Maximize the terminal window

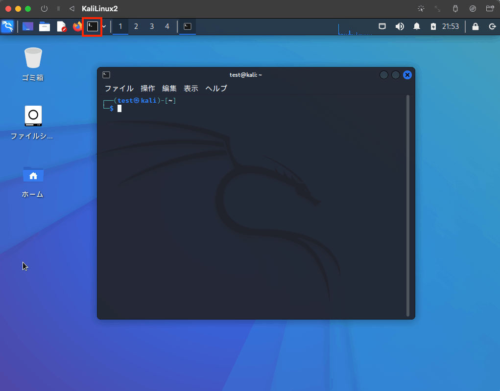coord(395,75)
